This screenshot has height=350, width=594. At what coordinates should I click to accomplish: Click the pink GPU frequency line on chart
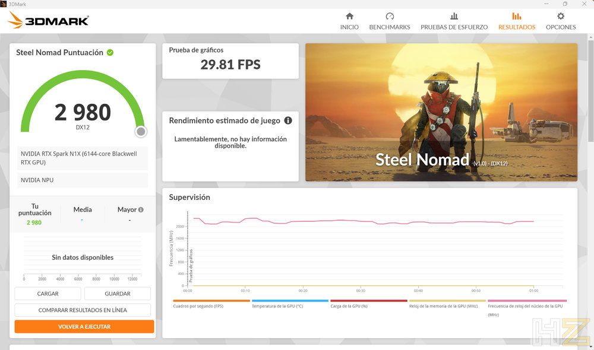click(x=364, y=221)
